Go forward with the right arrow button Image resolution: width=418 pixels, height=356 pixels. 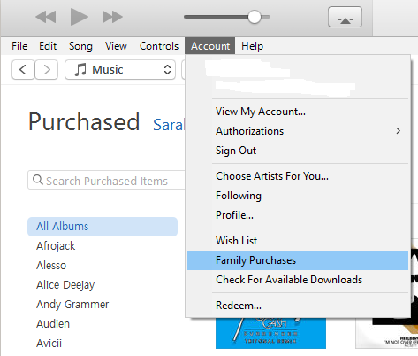46,70
